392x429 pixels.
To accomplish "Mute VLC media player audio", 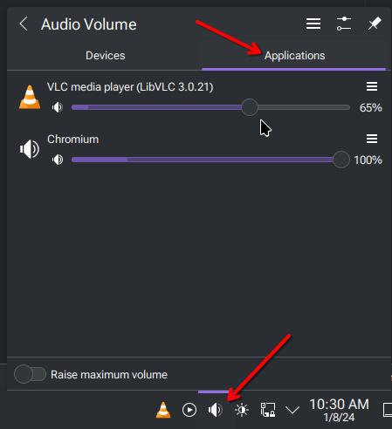I will (x=58, y=107).
